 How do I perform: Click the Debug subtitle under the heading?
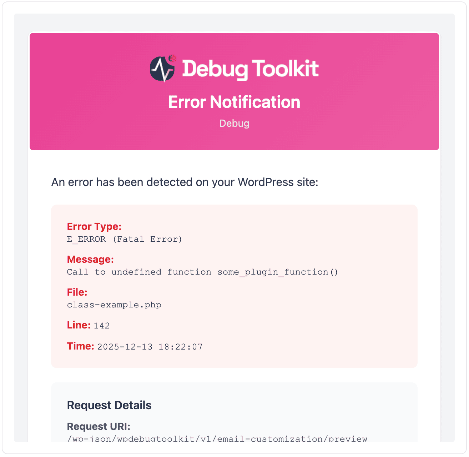(234, 124)
